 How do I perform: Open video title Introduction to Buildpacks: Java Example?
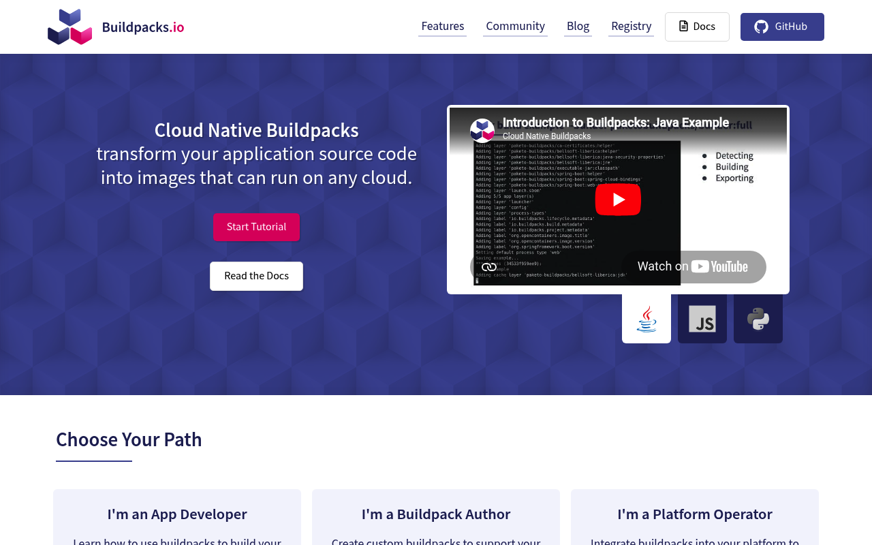(x=616, y=123)
